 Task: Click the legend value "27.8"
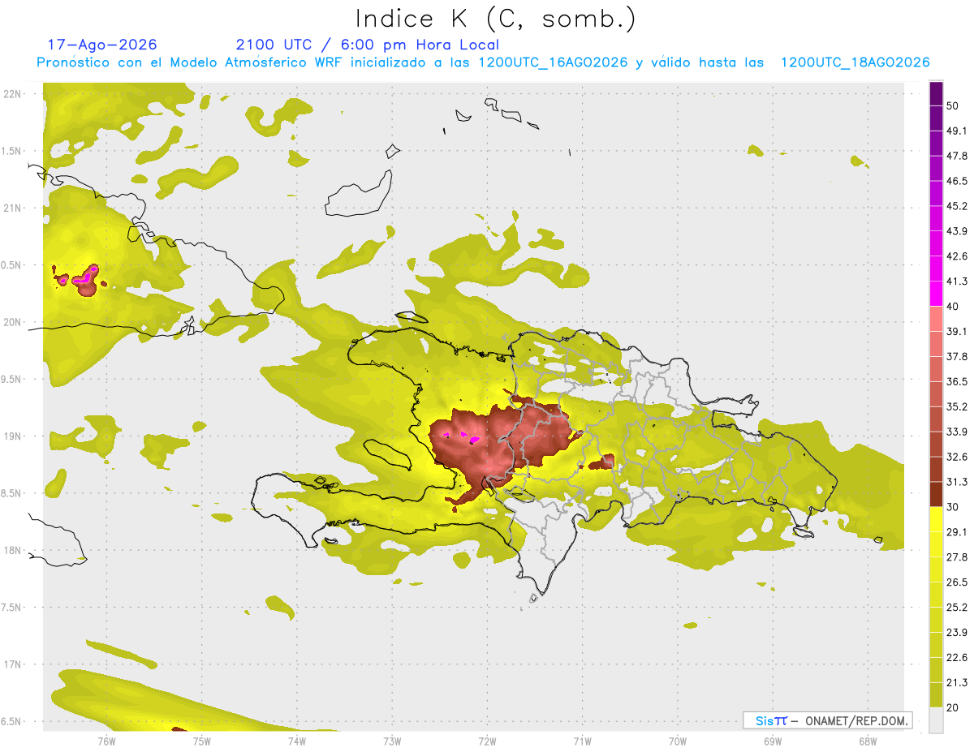957,557
